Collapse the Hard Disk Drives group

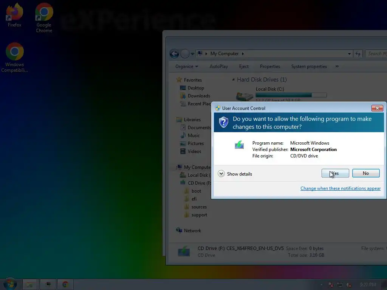[x=233, y=79]
